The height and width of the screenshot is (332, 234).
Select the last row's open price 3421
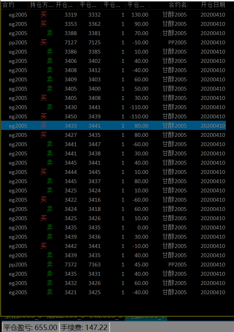pyautogui.click(x=71, y=292)
